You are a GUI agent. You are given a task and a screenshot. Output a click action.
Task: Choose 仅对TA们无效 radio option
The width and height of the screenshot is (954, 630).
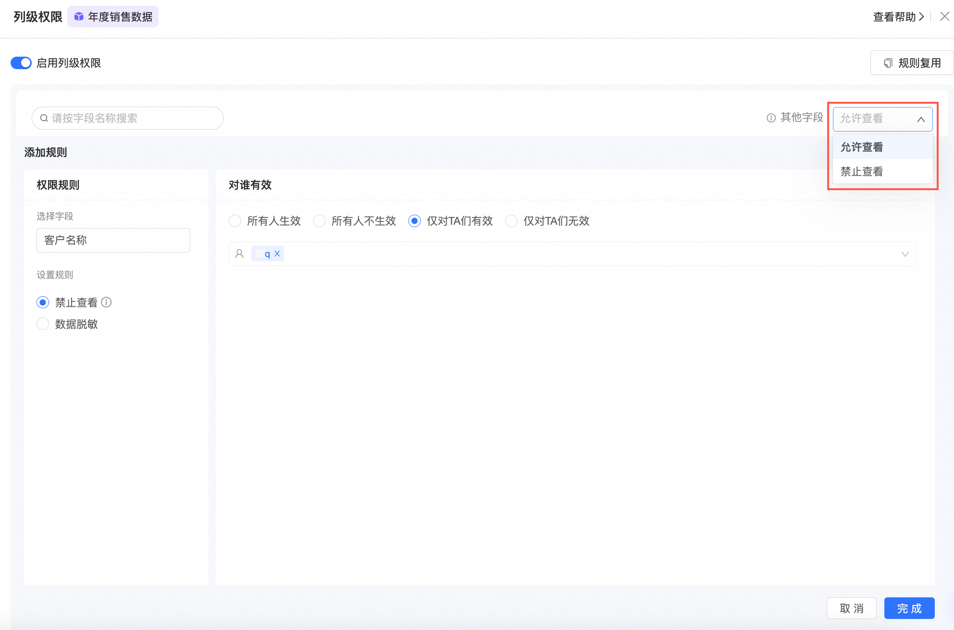click(512, 221)
